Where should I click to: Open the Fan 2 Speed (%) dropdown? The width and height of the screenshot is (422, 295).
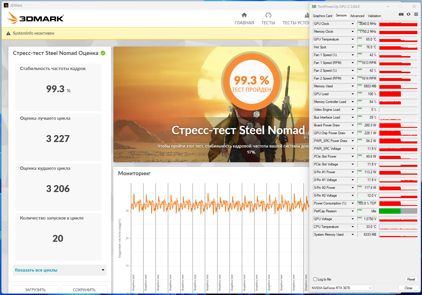(353, 71)
